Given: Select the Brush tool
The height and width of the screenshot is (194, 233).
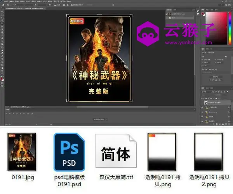Looking at the screenshot, I should pos(2,35).
